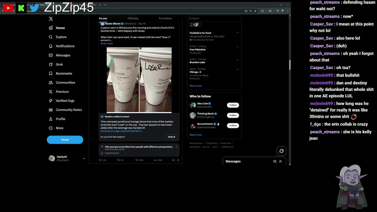The image size is (377, 212).
Task: Switch to the Following tab
Action: pyautogui.click(x=133, y=18)
